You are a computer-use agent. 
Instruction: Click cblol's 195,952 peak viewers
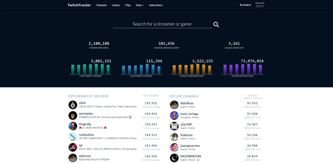click(151, 103)
